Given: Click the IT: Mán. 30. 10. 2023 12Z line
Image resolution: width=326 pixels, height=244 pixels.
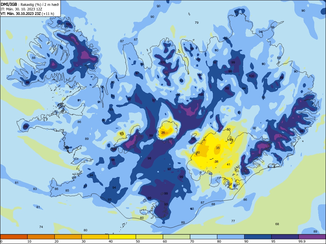Looking at the screenshot, I should pyautogui.click(x=22, y=9).
